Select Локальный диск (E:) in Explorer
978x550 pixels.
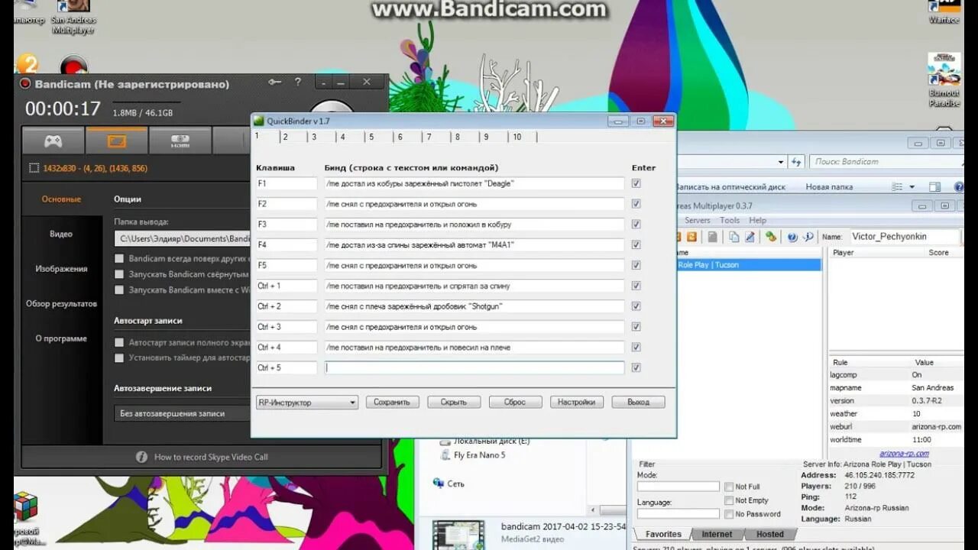[x=484, y=441]
